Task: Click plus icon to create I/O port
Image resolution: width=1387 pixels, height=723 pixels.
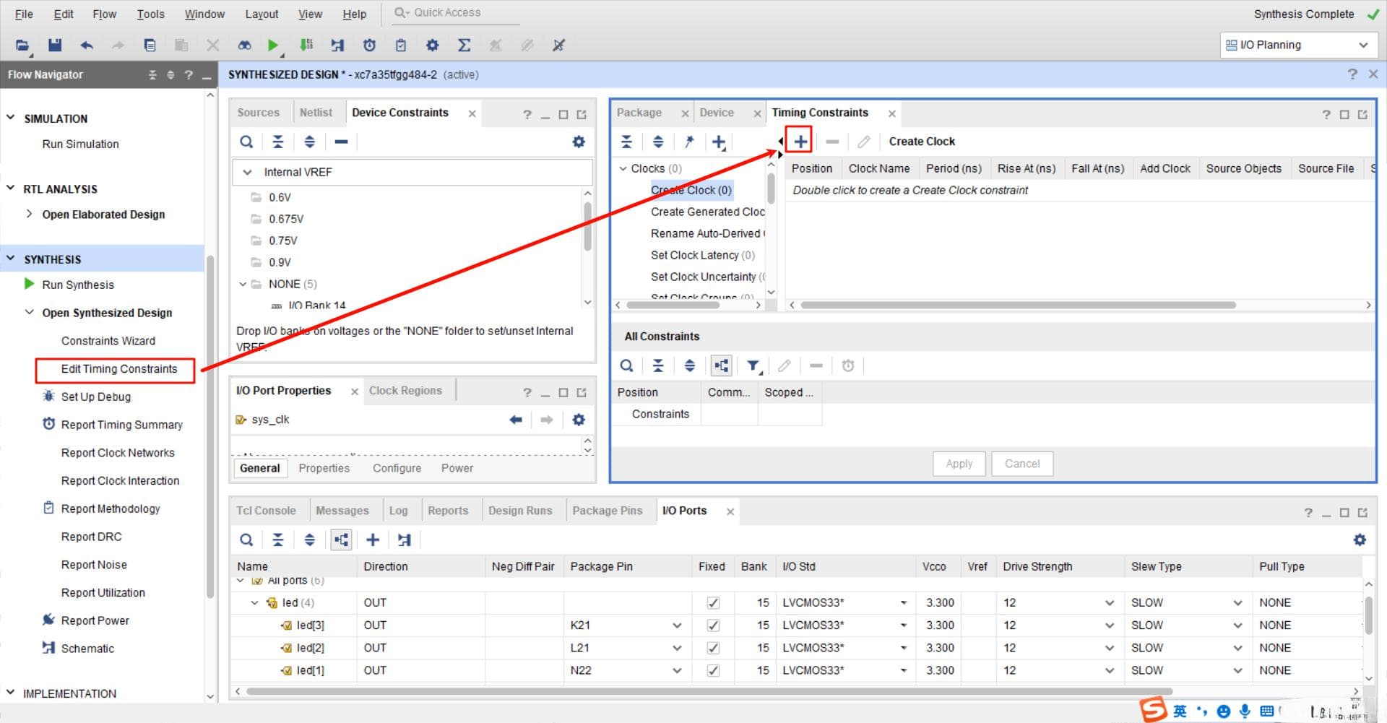Action: click(373, 540)
